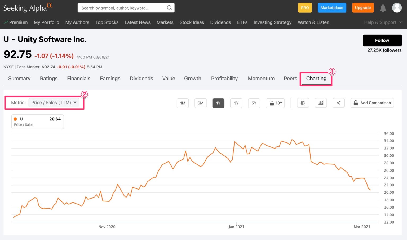
Task: Switch to the 5Y time range
Action: (254, 103)
